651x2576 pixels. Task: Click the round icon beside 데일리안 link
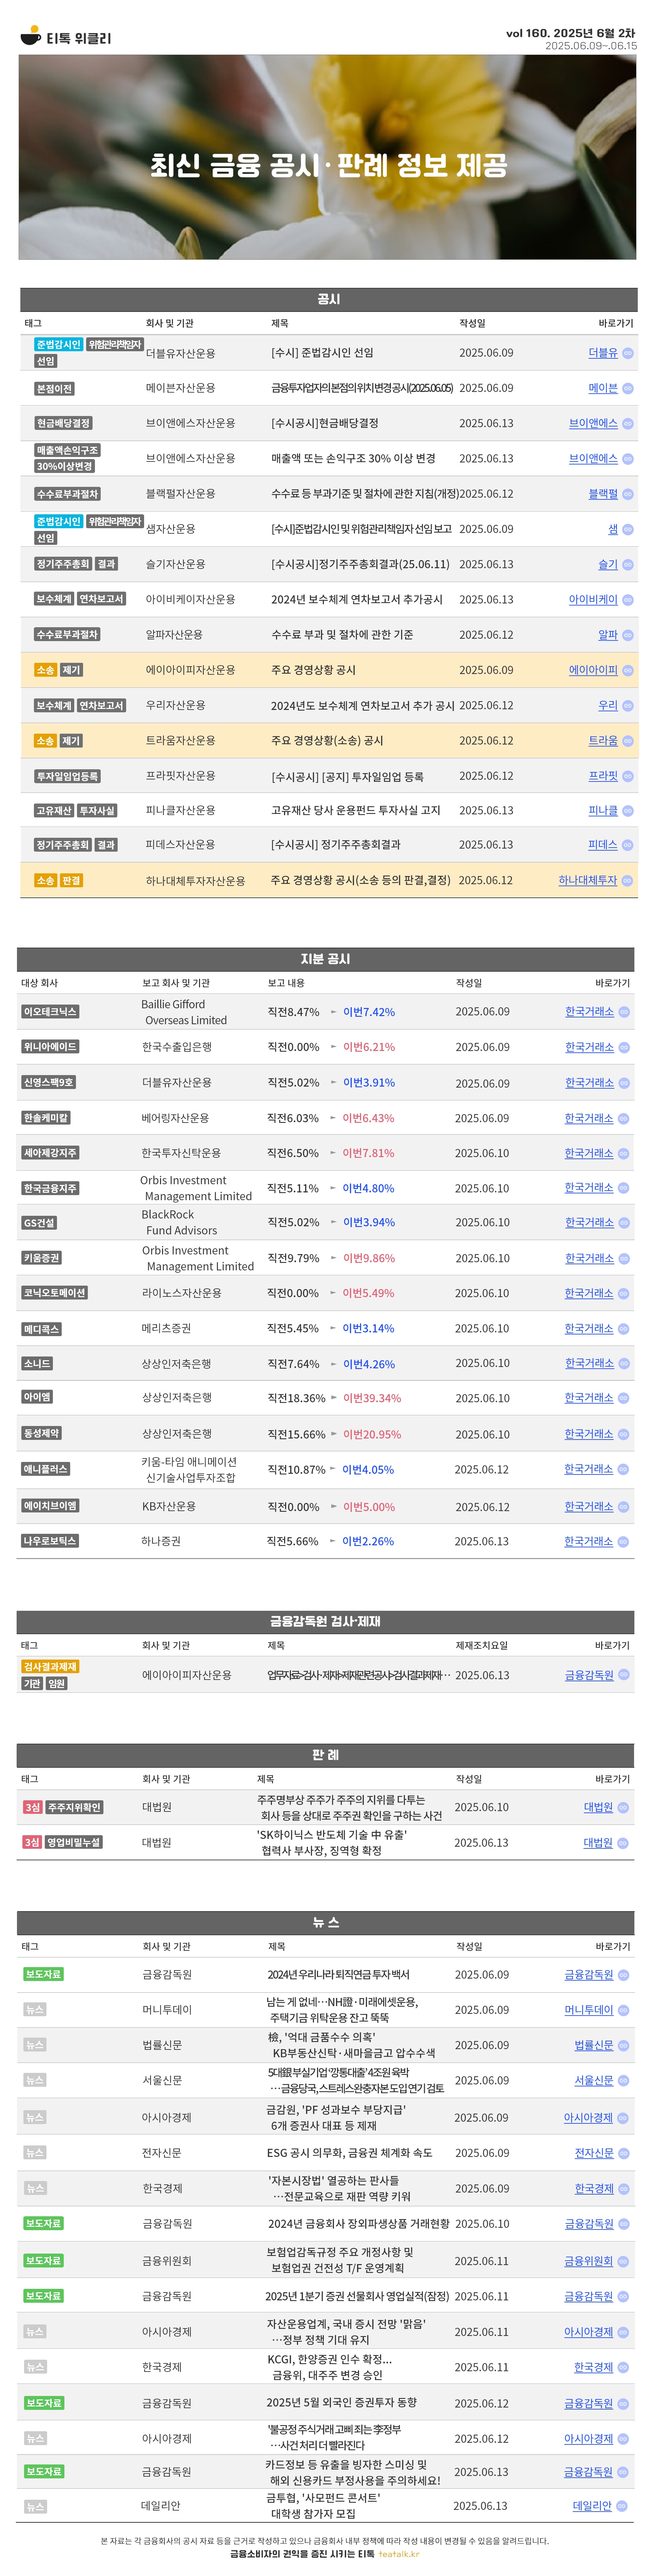click(x=622, y=2506)
